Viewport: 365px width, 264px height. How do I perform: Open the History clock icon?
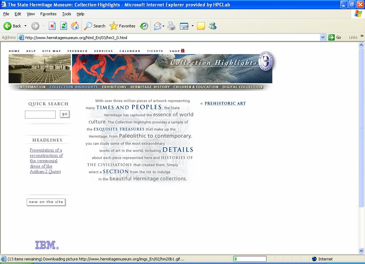144,26
